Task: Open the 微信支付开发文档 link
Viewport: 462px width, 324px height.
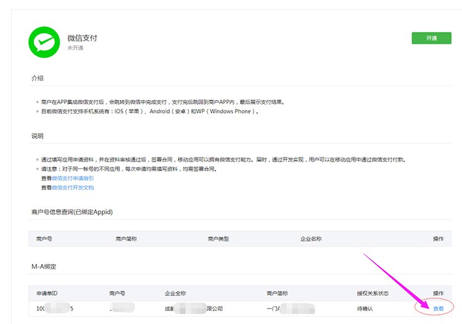Action: 73,188
